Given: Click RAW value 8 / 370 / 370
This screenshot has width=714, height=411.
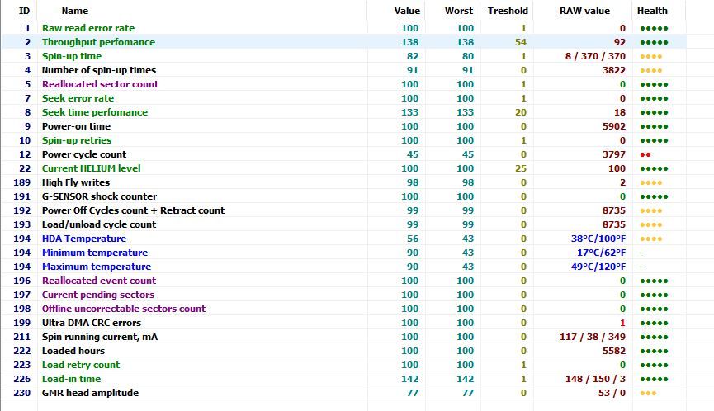Looking at the screenshot, I should 595,56.
